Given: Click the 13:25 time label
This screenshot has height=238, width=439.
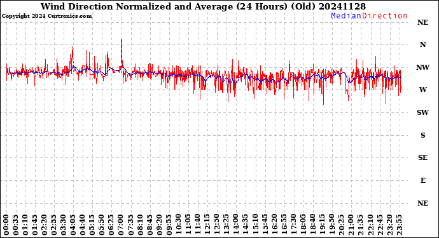Looking at the screenshot, I should pos(226,225).
